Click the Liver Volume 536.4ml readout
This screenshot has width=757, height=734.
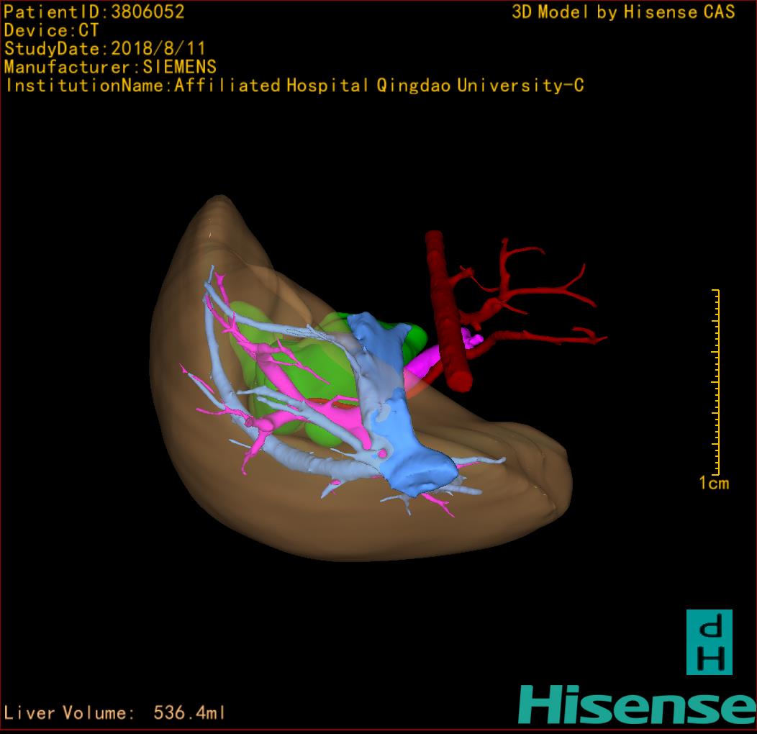click(114, 712)
